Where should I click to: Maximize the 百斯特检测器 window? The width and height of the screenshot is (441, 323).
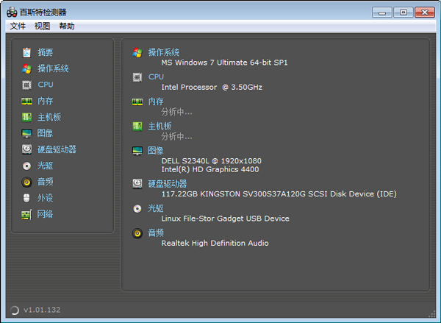(x=404, y=13)
